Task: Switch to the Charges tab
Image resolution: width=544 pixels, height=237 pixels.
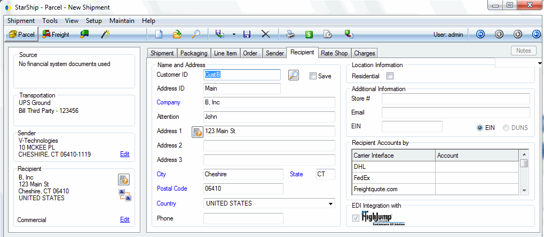Action: point(365,53)
